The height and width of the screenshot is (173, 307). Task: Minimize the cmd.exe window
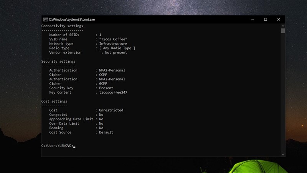(x=253, y=19)
